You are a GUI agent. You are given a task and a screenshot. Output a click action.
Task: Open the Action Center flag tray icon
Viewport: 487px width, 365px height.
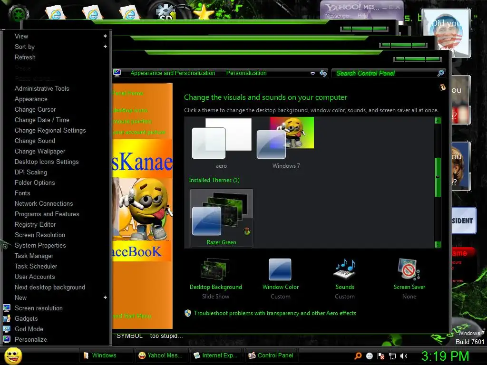pyautogui.click(x=381, y=356)
